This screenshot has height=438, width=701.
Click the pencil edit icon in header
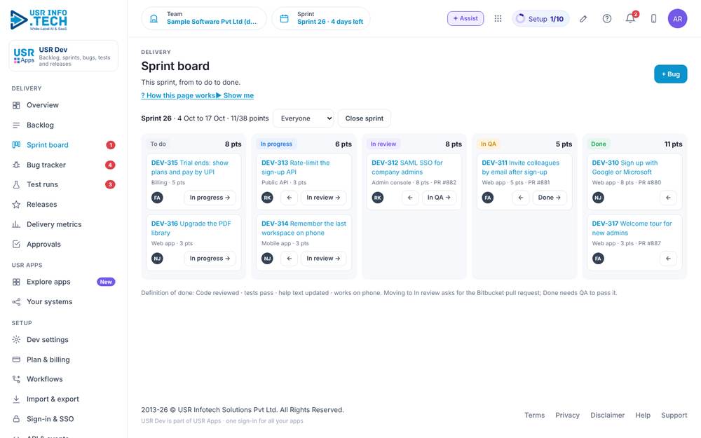coord(583,19)
